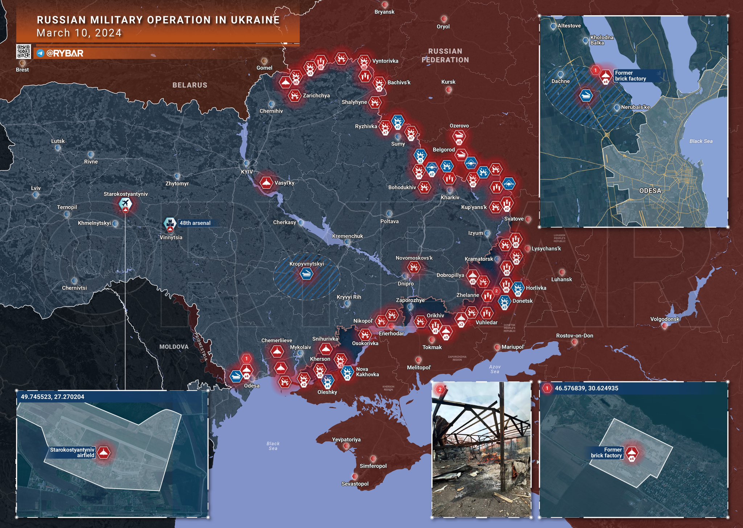Click the drone strike icon at Vasyl'ky
This screenshot has height=528, width=743.
[266, 182]
